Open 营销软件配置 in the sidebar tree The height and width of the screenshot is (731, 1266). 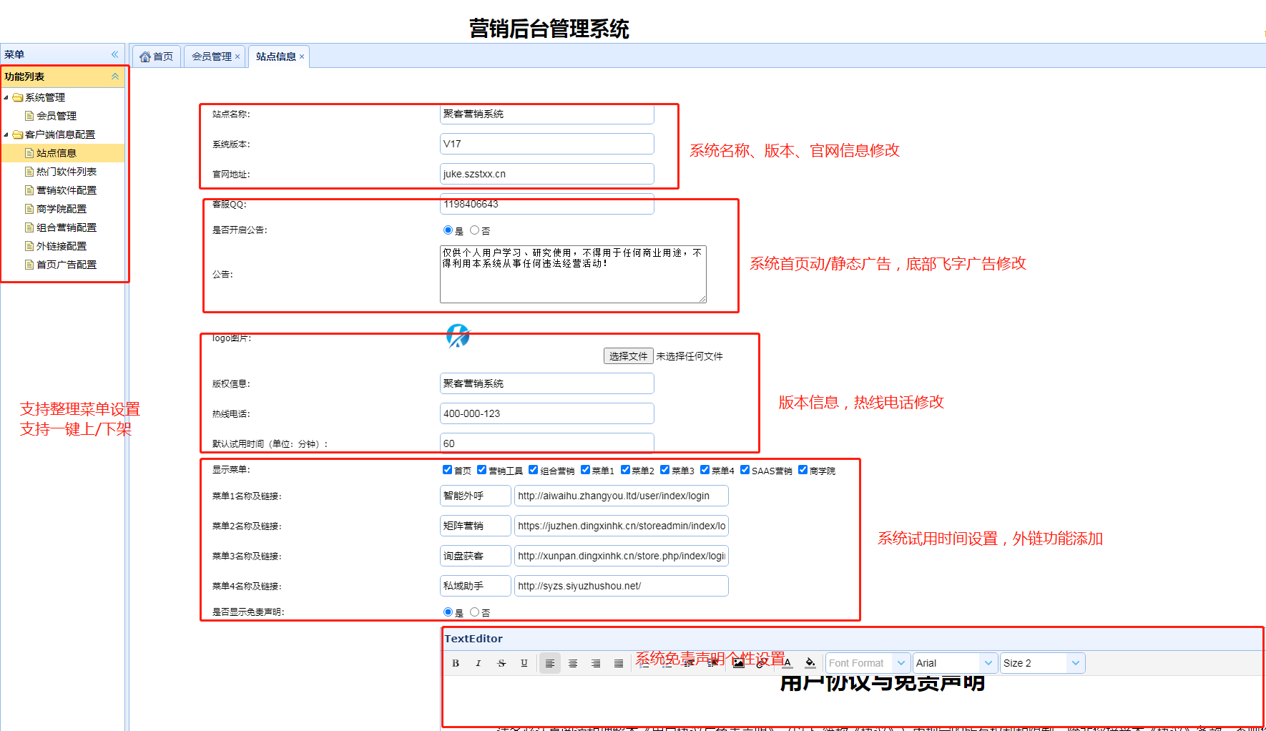click(67, 190)
